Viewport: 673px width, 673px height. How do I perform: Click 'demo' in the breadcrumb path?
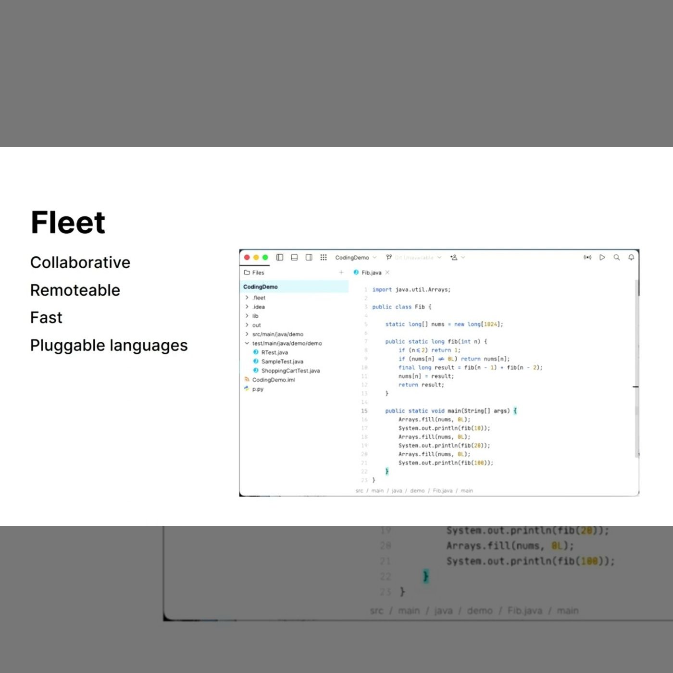(417, 491)
